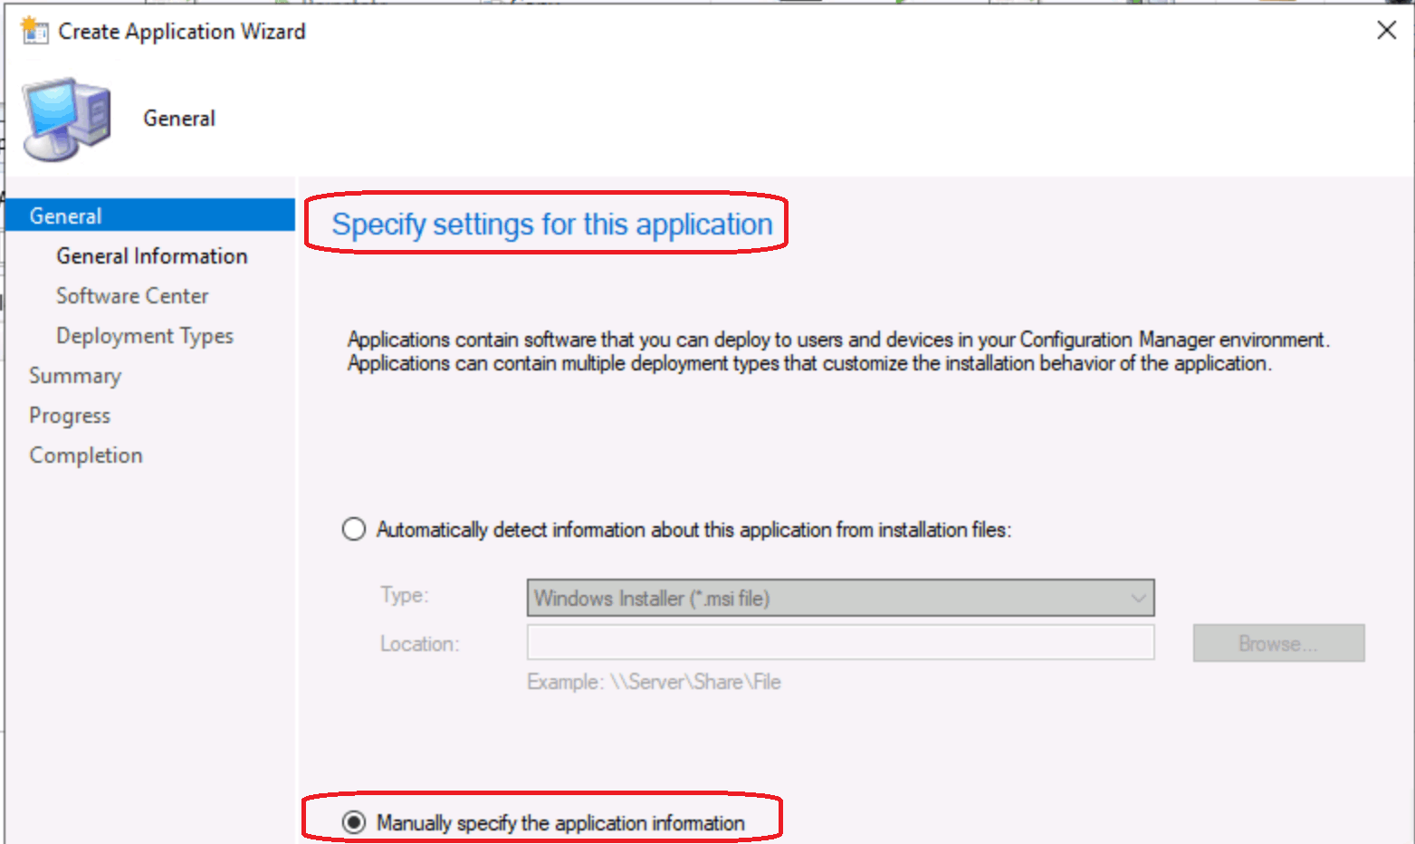1415x844 pixels.
Task: Click the Automatically detect information label text
Action: click(693, 529)
